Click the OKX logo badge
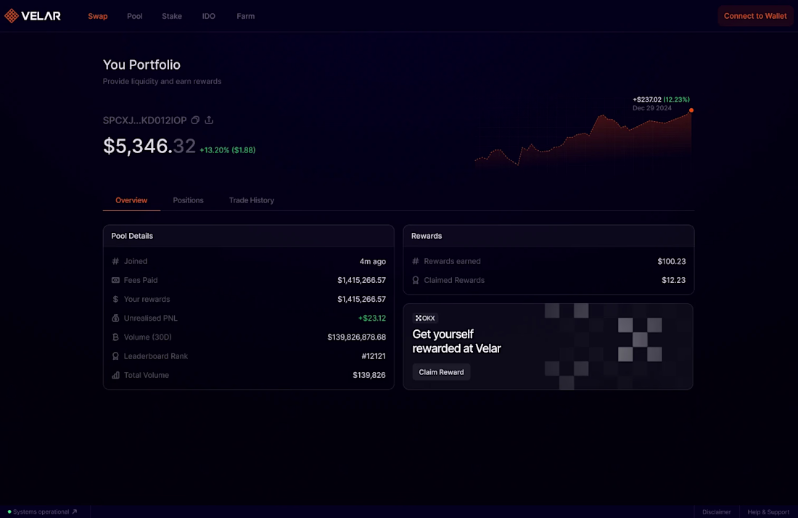798x518 pixels. [x=425, y=318]
